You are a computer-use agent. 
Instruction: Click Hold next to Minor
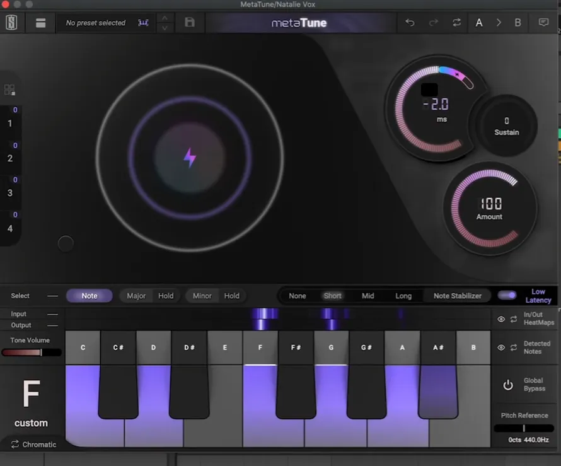tap(231, 296)
